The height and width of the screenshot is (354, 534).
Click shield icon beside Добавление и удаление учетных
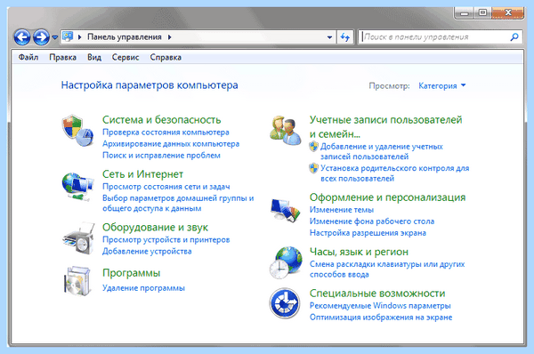(313, 147)
